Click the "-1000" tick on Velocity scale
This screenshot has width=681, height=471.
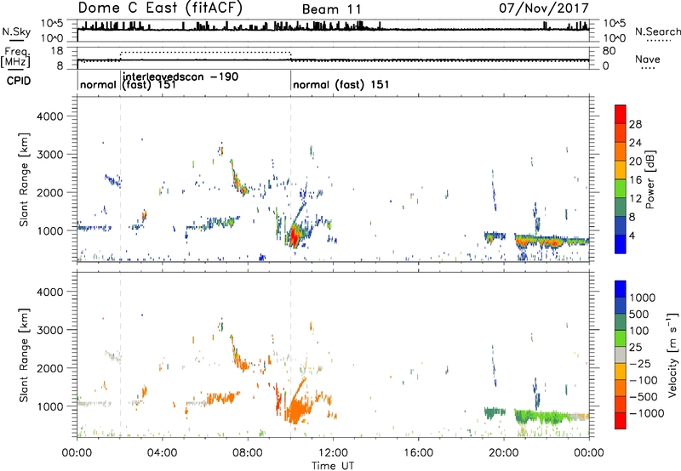[646, 413]
